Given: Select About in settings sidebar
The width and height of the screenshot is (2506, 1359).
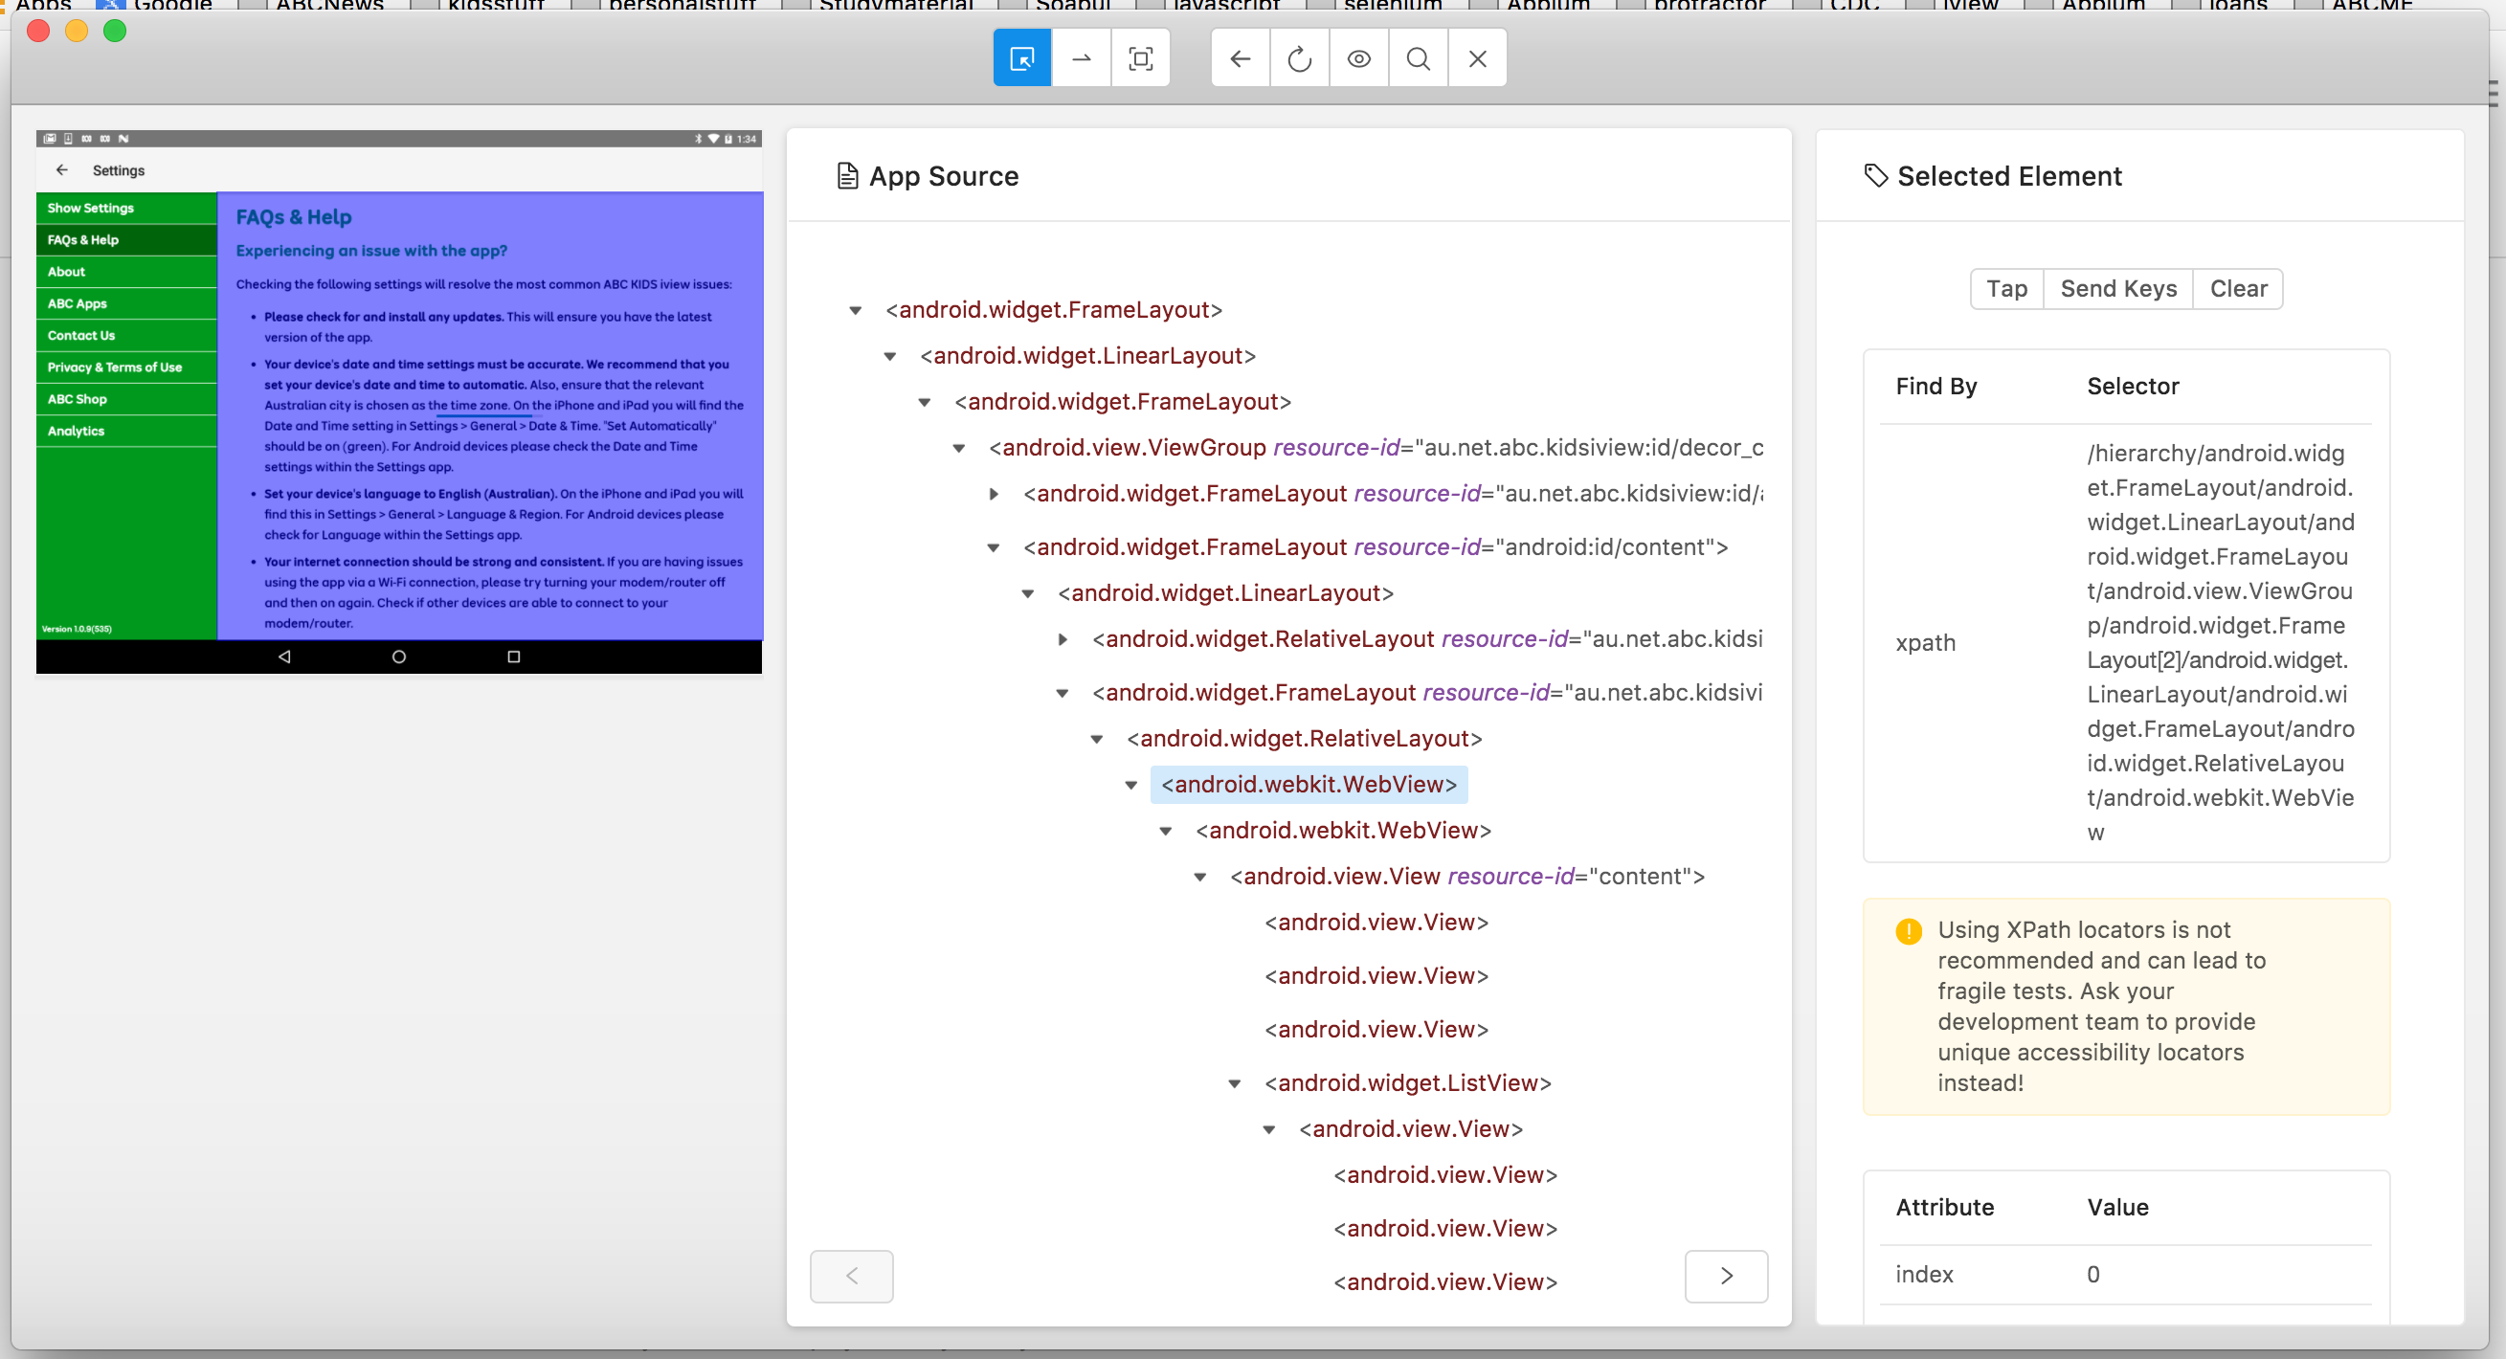Looking at the screenshot, I should 66,272.
